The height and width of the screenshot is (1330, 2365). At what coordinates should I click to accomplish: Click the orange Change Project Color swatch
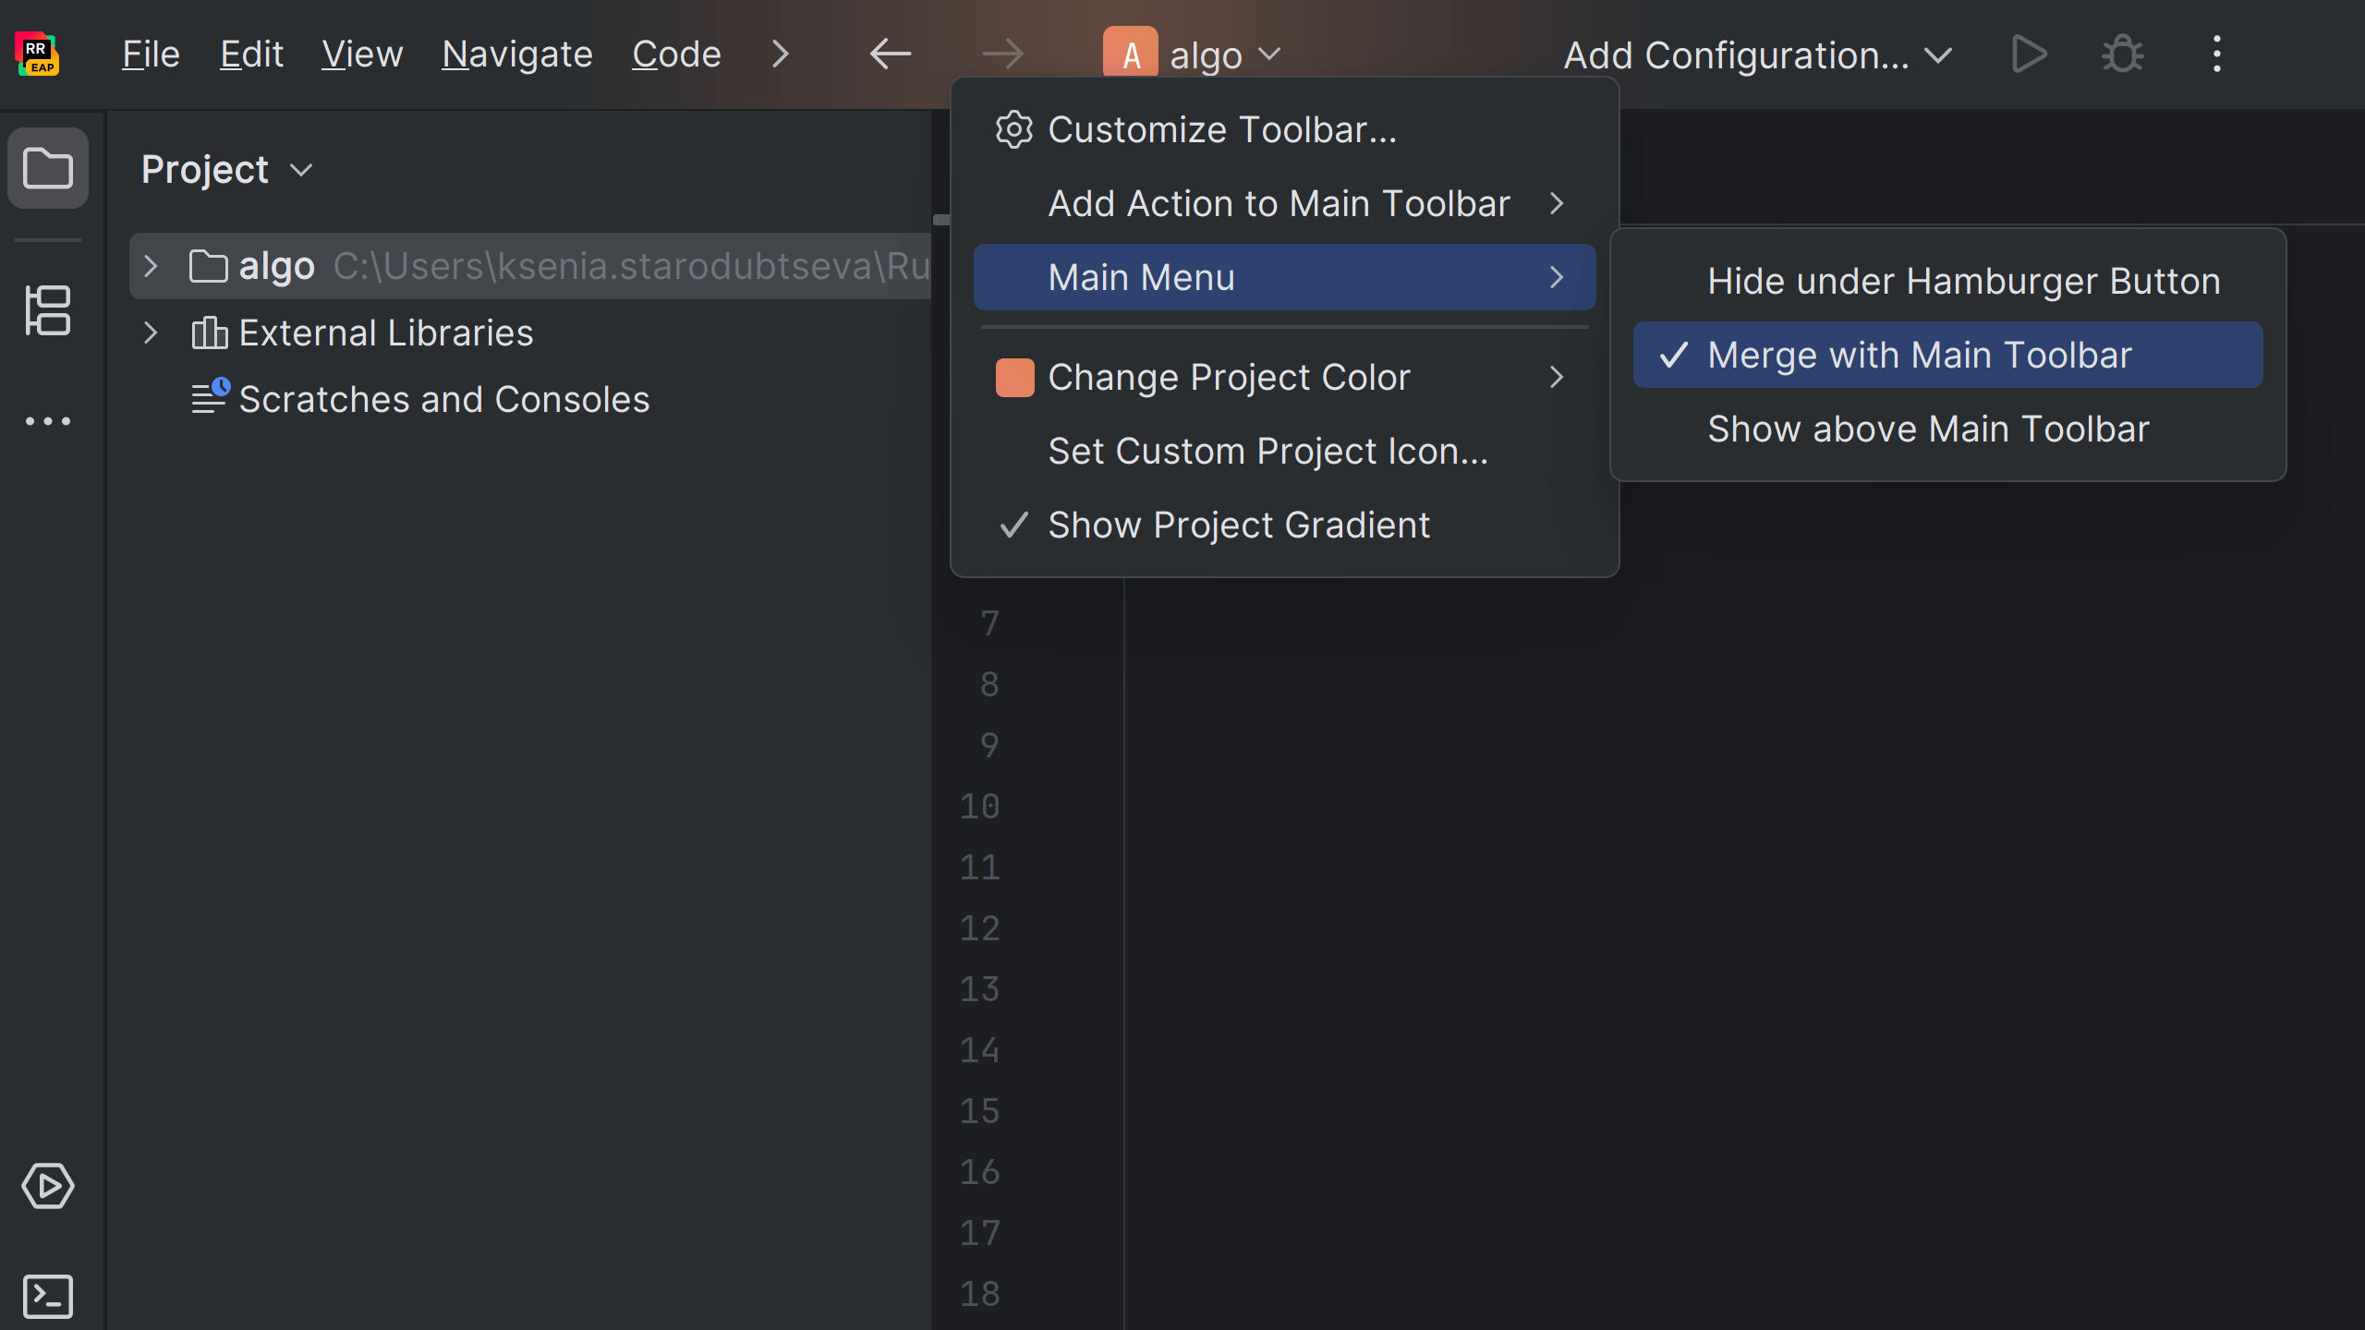(x=1014, y=377)
